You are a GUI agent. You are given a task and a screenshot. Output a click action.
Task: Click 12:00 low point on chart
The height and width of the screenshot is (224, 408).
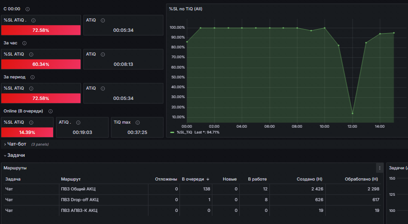click(352, 113)
